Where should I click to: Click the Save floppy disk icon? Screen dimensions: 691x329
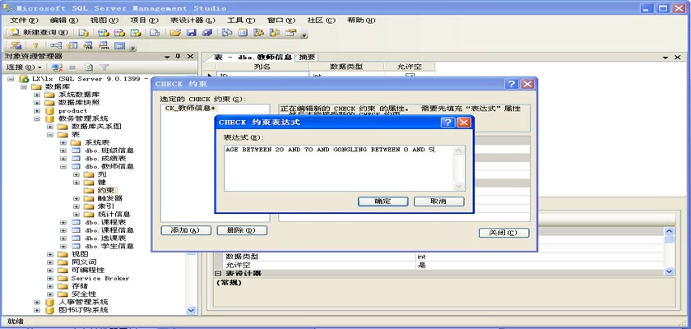click(x=191, y=33)
